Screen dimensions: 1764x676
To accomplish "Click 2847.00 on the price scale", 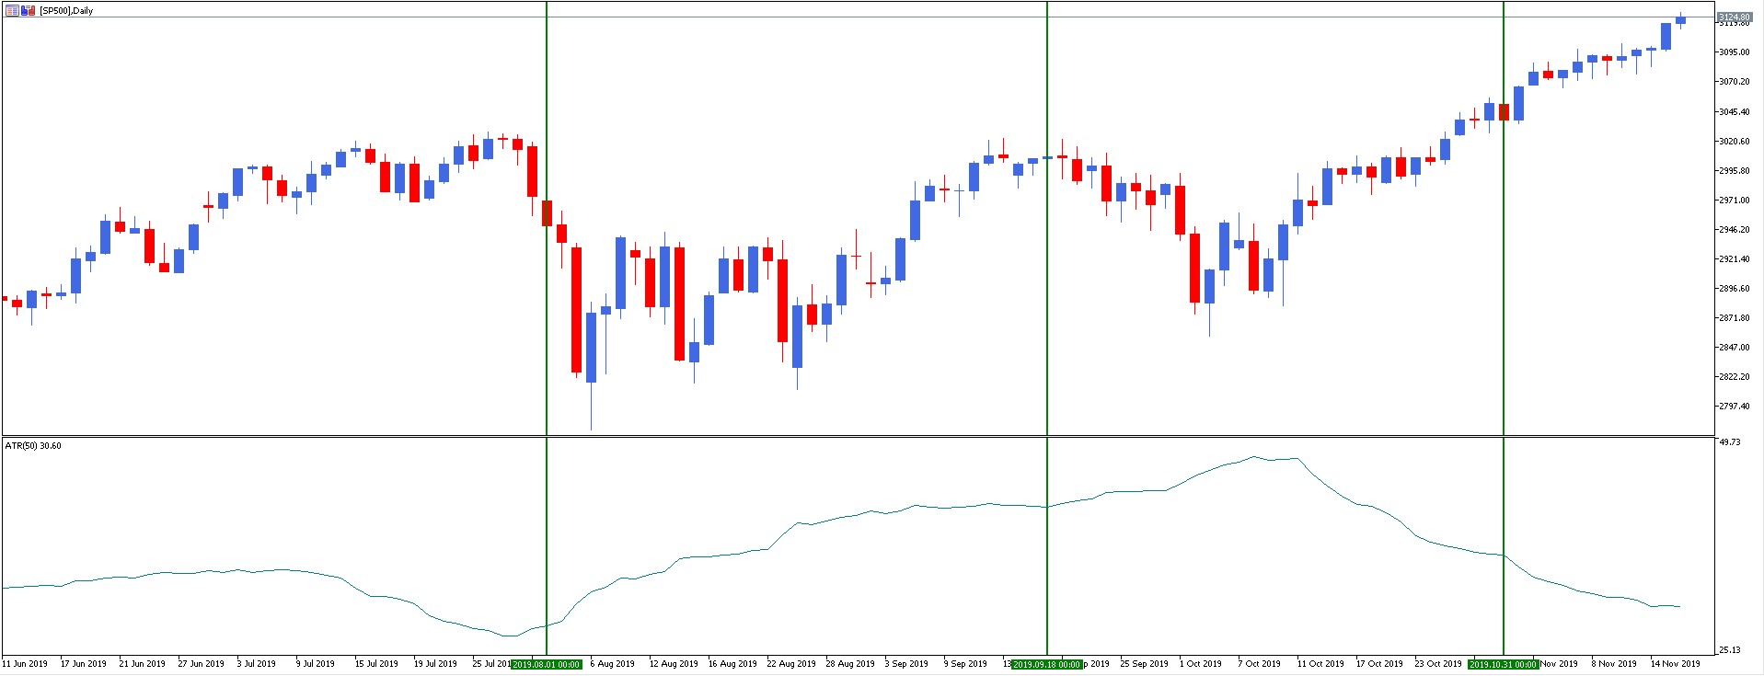I will 1735,348.
